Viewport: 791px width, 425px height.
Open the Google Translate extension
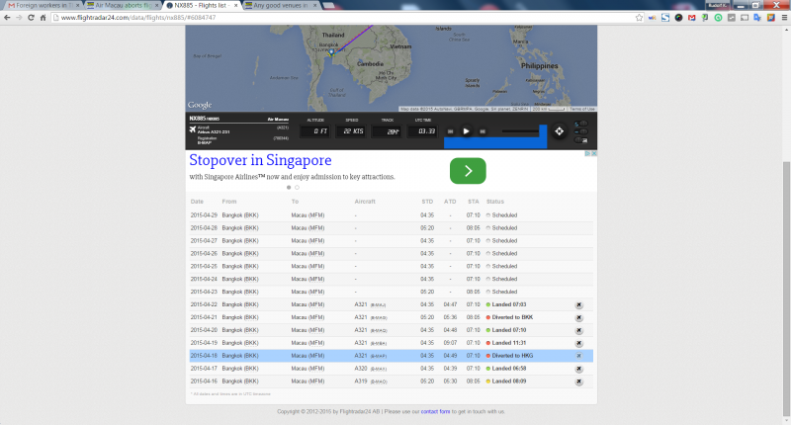[x=757, y=18]
